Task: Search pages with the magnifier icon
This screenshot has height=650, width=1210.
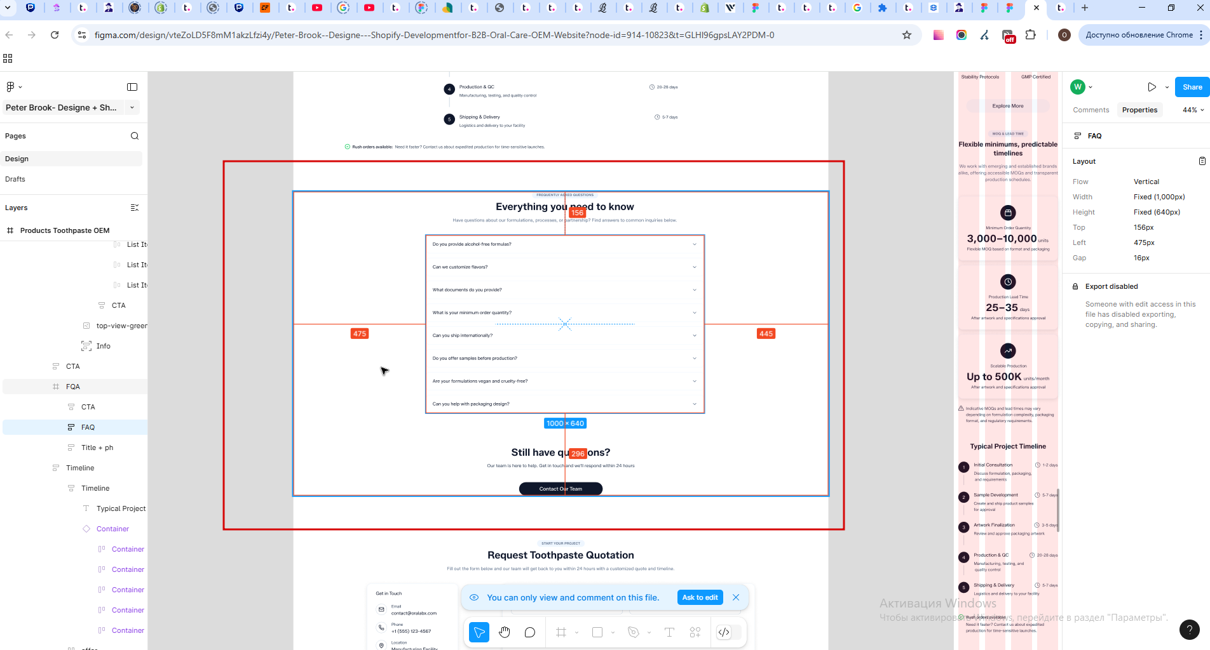Action: (135, 136)
